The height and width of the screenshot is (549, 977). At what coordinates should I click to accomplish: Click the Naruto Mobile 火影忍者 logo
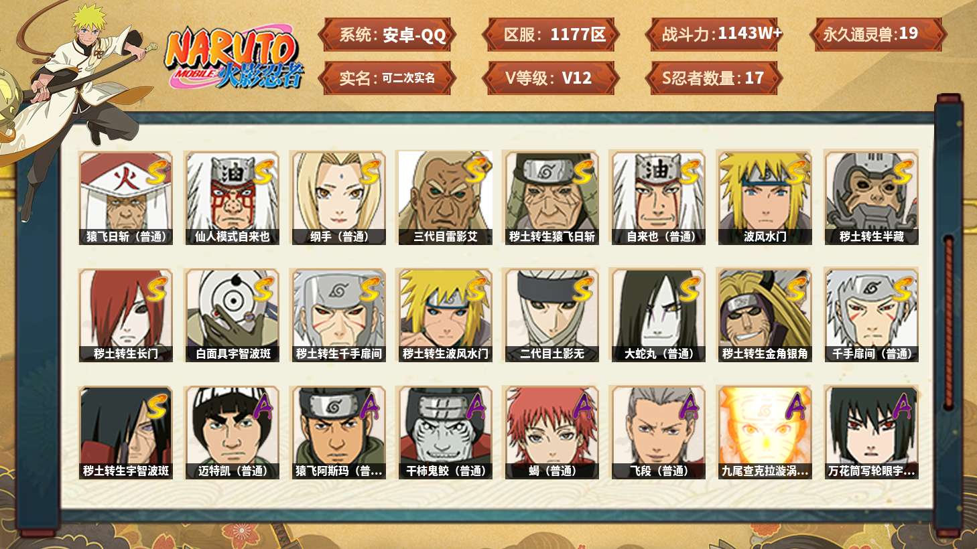point(234,58)
